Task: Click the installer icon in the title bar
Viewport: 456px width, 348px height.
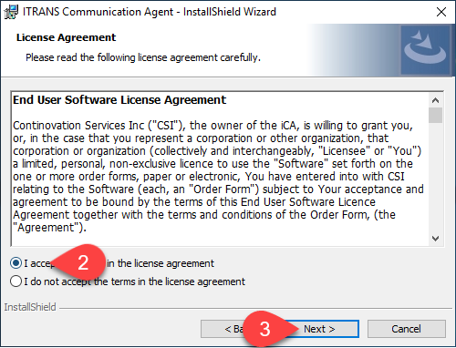Action: (x=11, y=12)
